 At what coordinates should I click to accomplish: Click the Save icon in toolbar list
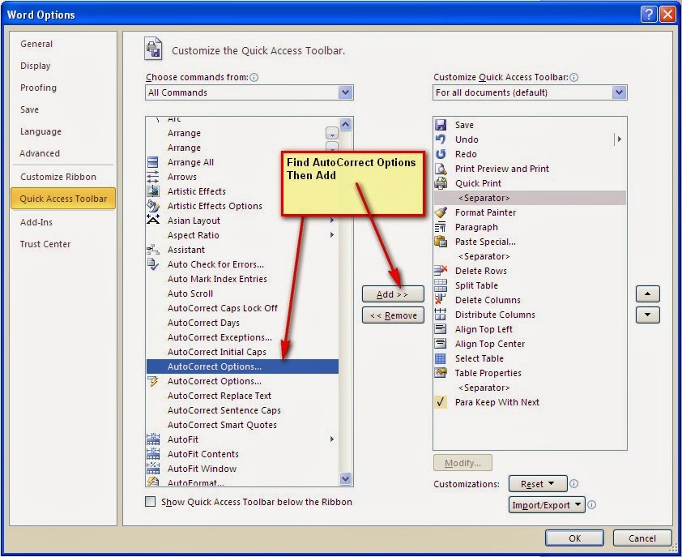click(441, 125)
